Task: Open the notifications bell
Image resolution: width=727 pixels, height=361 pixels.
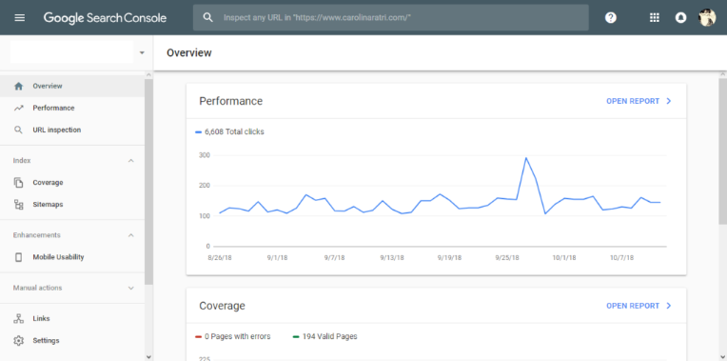Action: [680, 18]
